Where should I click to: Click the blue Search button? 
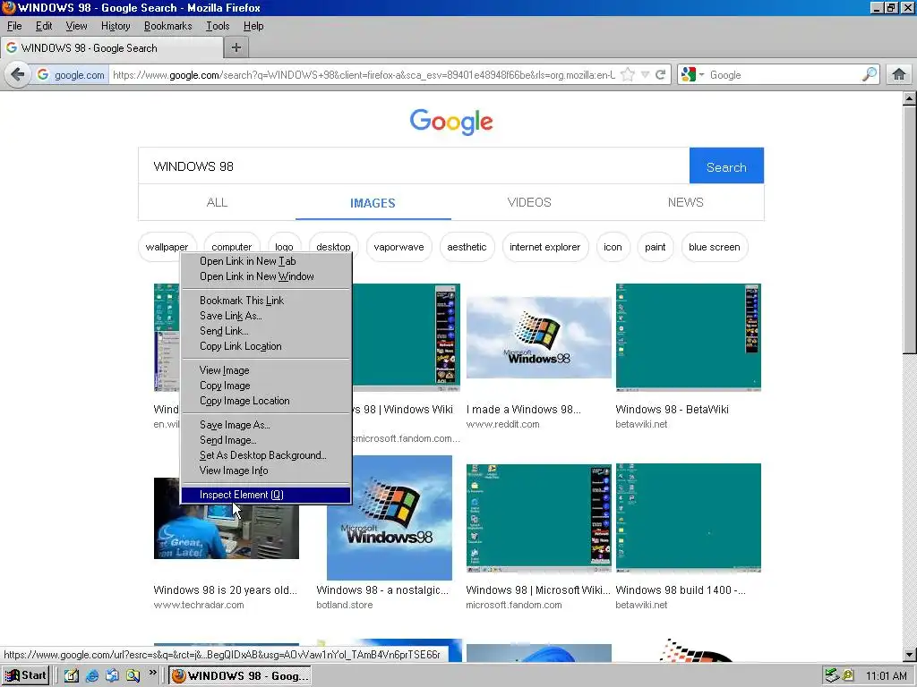click(x=726, y=165)
